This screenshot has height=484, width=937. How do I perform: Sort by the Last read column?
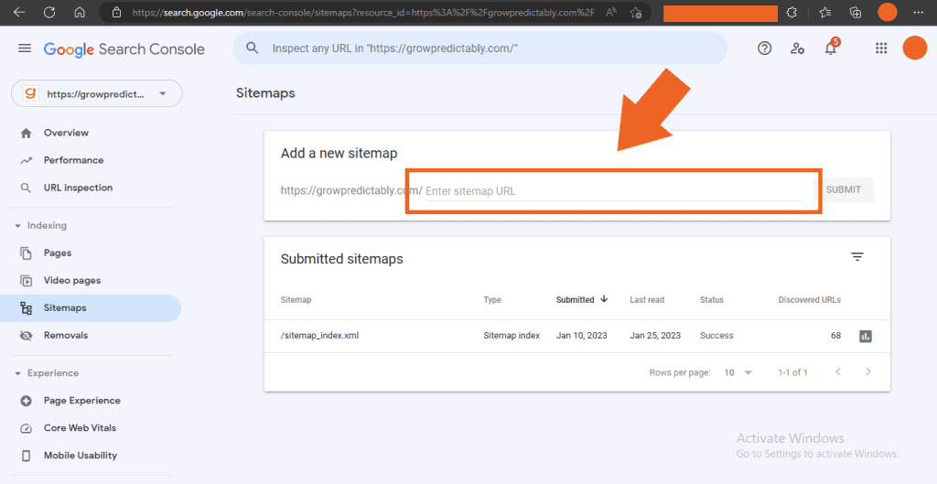pyautogui.click(x=647, y=300)
